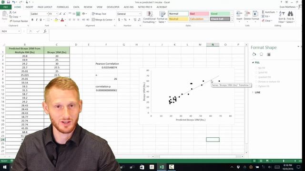Open the font color dropdown arrow
Screen dimensions: 305x171
click(x=65, y=19)
